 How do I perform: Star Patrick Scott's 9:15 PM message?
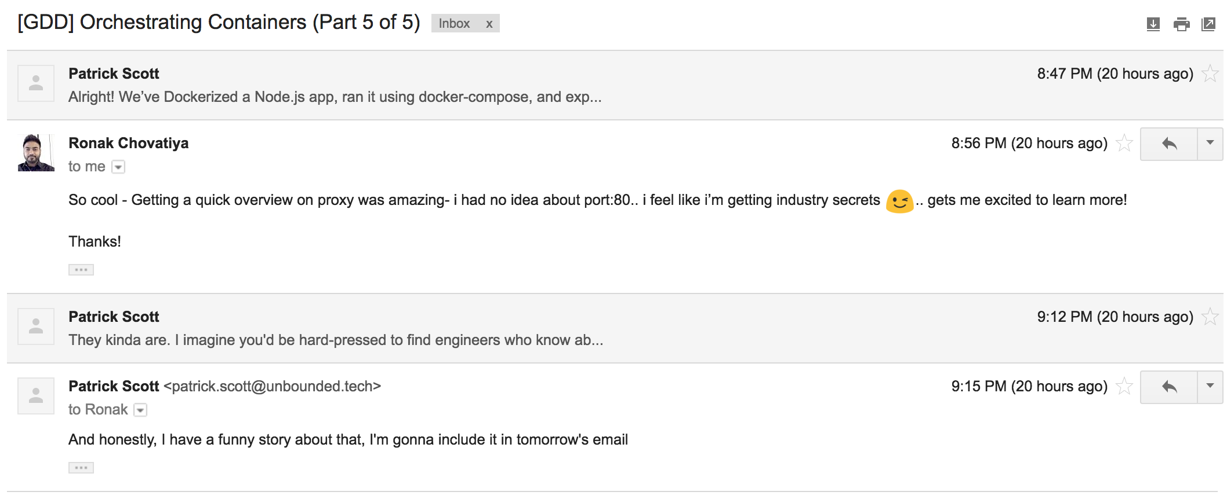1124,386
